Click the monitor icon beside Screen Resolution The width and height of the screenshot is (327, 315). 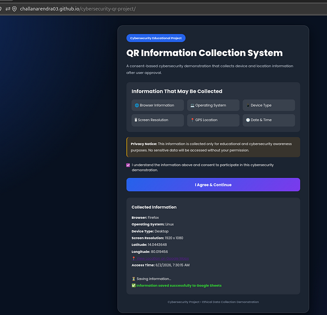click(x=136, y=120)
